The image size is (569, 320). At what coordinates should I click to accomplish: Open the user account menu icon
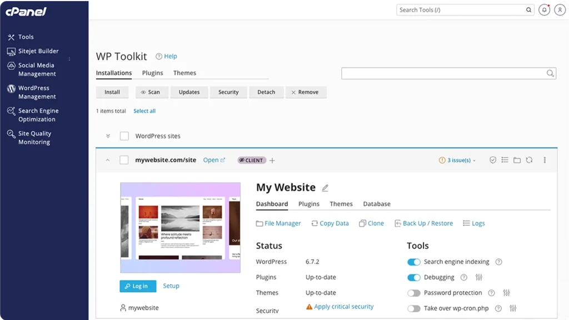tap(560, 9)
